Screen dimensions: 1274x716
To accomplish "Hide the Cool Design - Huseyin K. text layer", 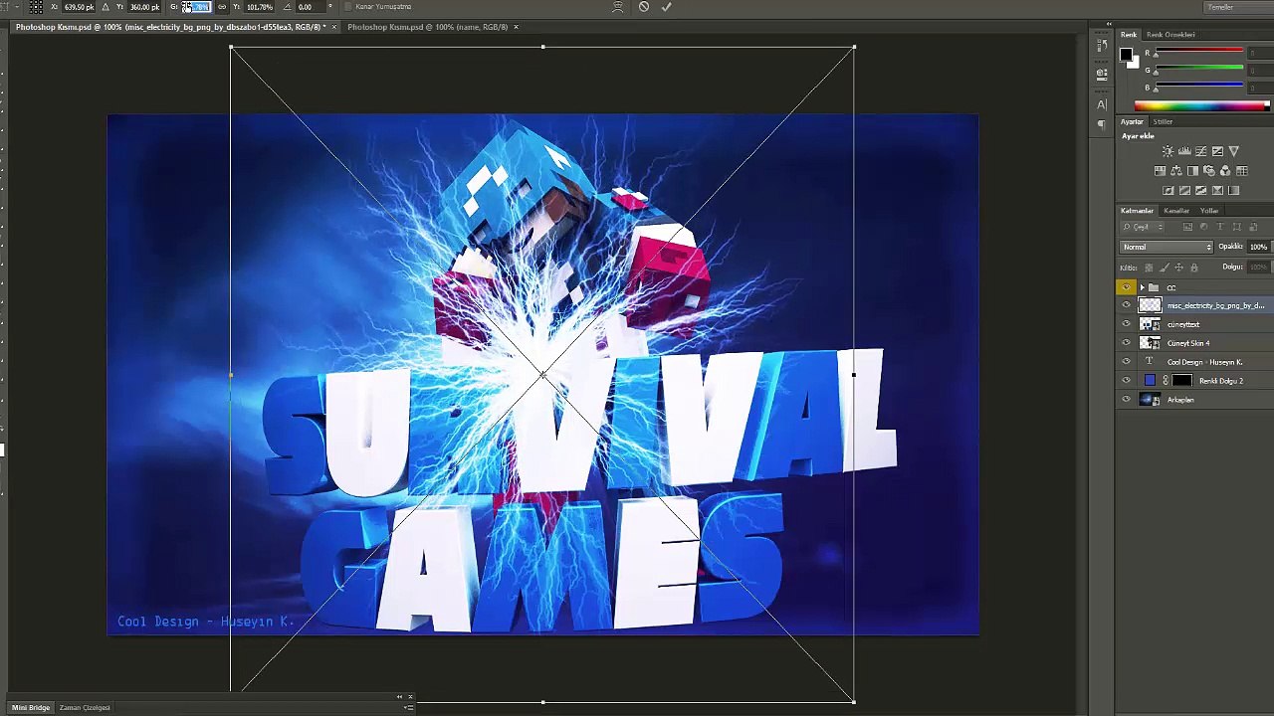I will coord(1127,362).
